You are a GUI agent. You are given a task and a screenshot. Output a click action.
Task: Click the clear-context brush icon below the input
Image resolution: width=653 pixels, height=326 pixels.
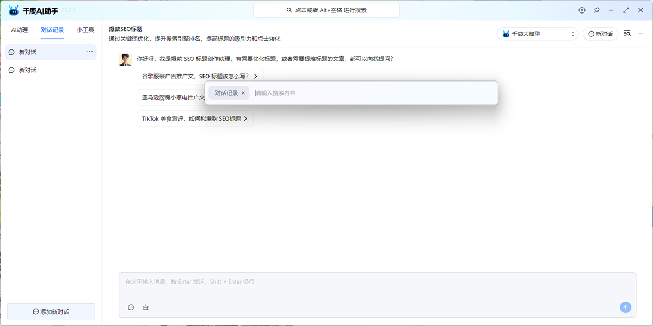145,307
